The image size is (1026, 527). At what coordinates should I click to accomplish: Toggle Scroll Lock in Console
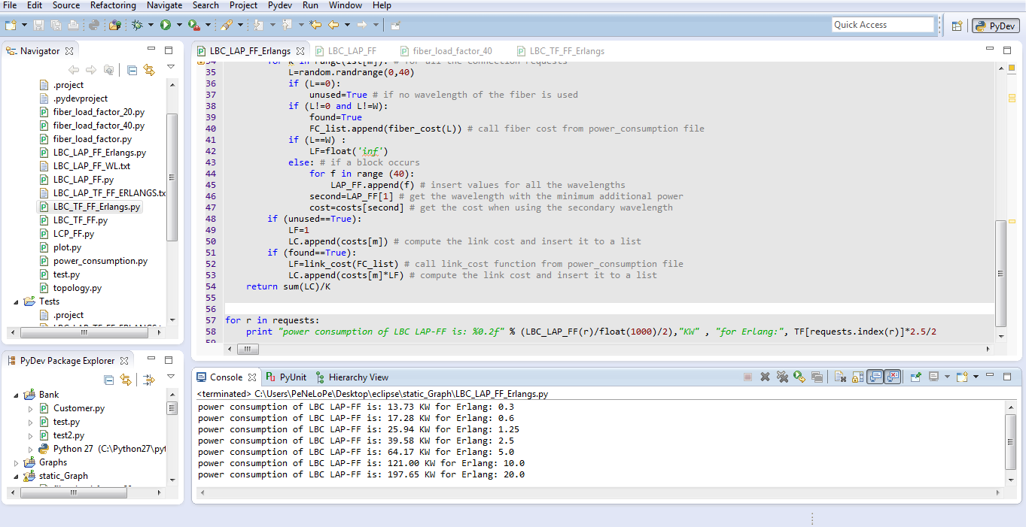[857, 377]
